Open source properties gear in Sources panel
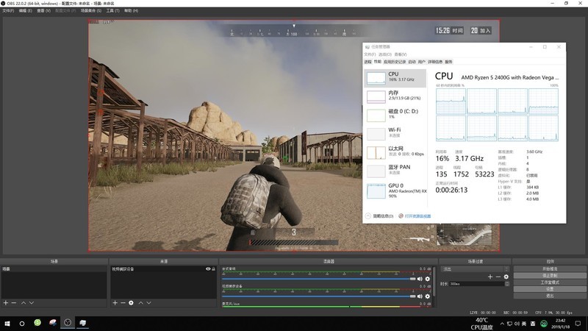 point(131,302)
